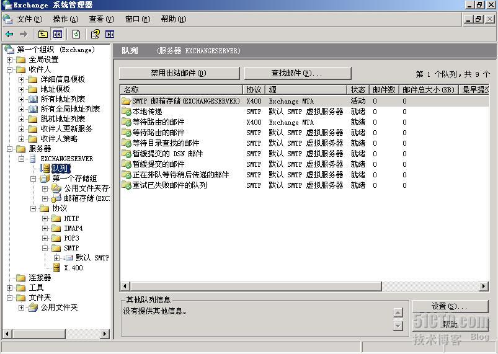498x354 pixels.
Task: Click the Refresh toolbar icon
Action: 76,34
